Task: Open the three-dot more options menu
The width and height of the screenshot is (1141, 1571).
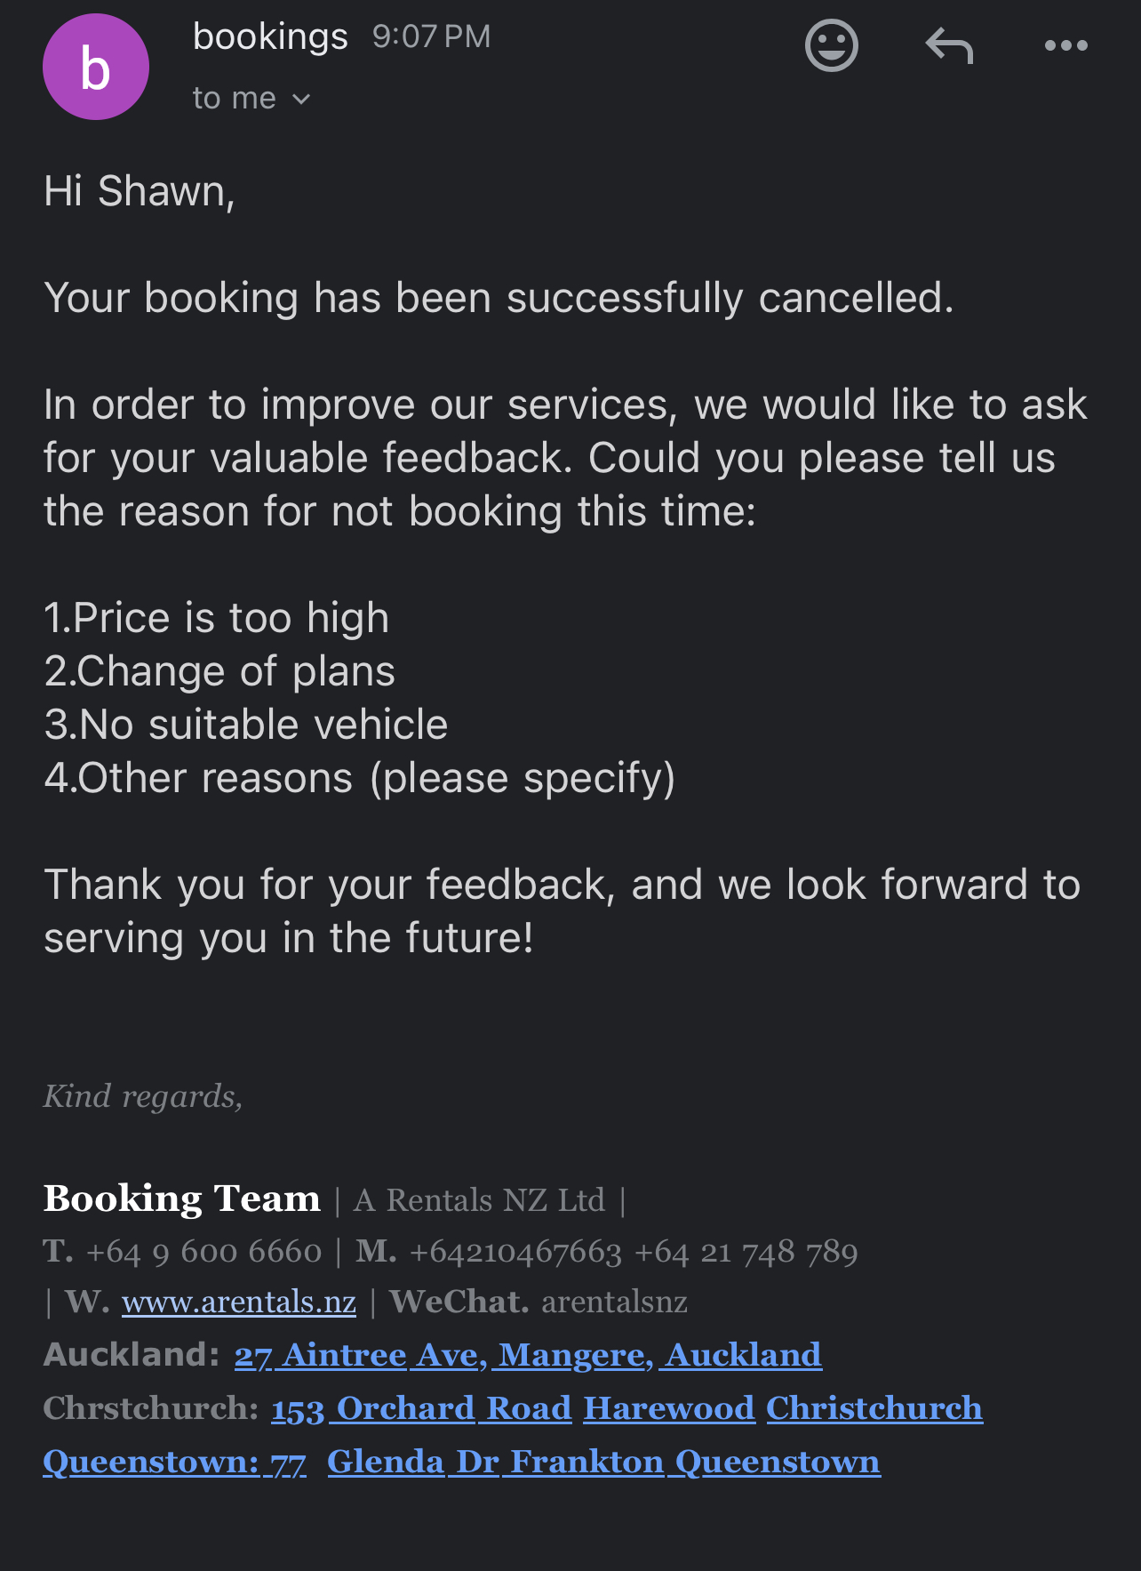Action: coord(1066,45)
